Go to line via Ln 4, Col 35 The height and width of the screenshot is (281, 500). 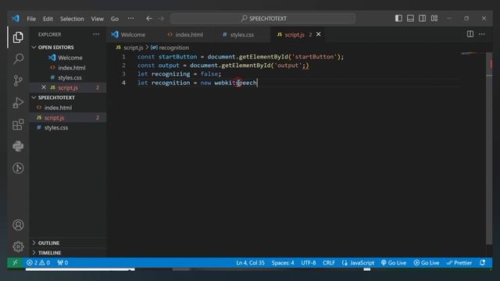coord(250,262)
